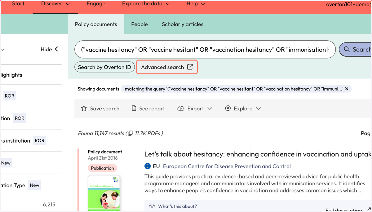
Task: Open the hesitancy policy document title
Action: pos(258,154)
